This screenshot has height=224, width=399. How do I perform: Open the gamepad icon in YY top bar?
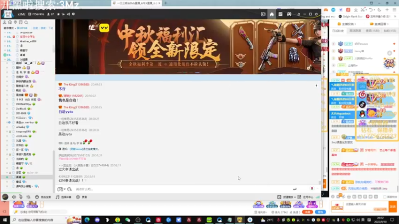(289, 14)
